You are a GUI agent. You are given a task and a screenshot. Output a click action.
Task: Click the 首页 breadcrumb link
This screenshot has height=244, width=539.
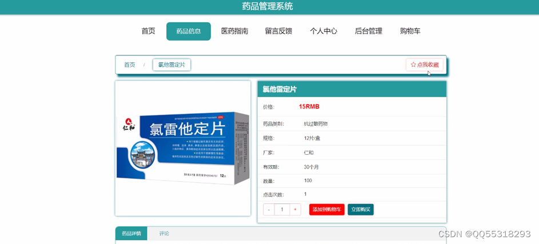point(130,65)
